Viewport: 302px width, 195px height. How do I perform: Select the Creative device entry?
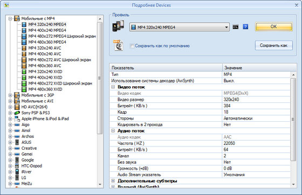click(x=29, y=148)
